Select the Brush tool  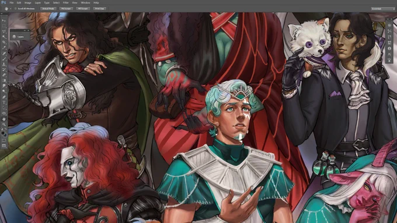point(4,59)
